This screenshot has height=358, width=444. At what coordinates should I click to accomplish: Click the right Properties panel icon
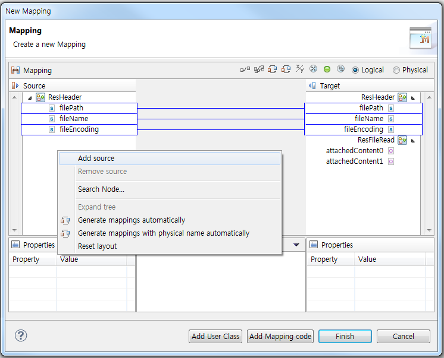pyautogui.click(x=314, y=245)
